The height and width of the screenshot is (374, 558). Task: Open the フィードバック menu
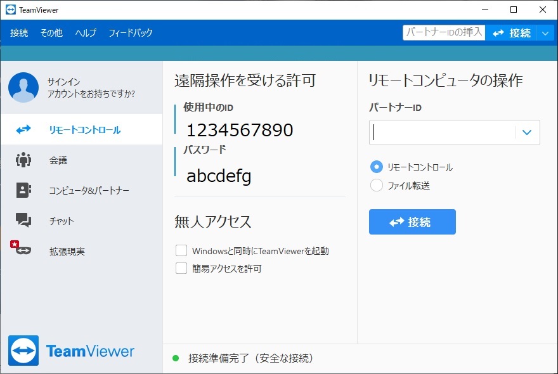(131, 33)
